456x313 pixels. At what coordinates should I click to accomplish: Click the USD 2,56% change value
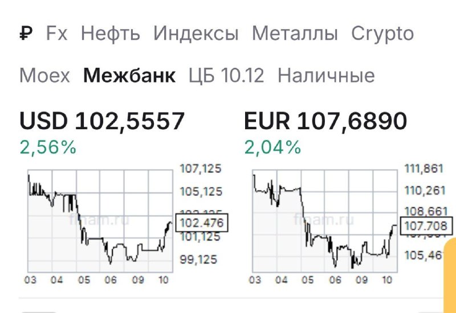(48, 147)
